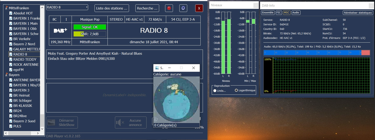Click the Service-ID value 0xD41E
The width and height of the screenshot is (375, 140).
coord(284,24)
